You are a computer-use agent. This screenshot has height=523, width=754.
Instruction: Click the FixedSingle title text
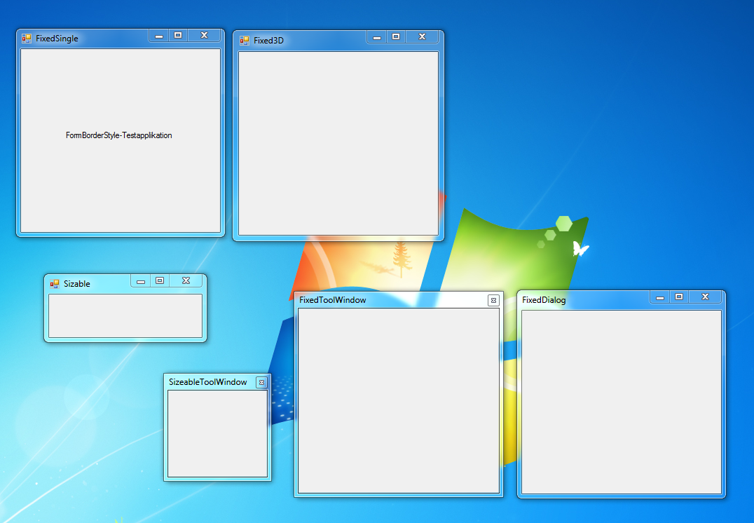click(57, 39)
